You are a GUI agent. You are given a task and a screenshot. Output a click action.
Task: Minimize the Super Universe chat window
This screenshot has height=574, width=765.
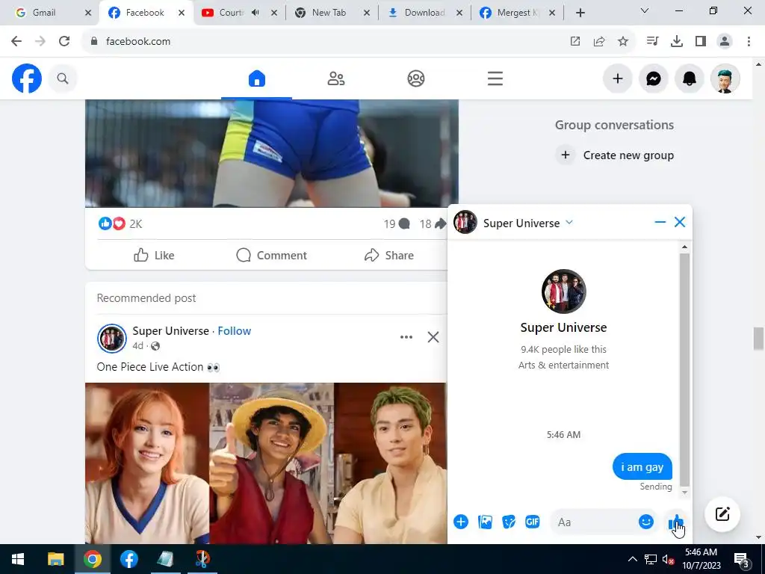point(660,223)
